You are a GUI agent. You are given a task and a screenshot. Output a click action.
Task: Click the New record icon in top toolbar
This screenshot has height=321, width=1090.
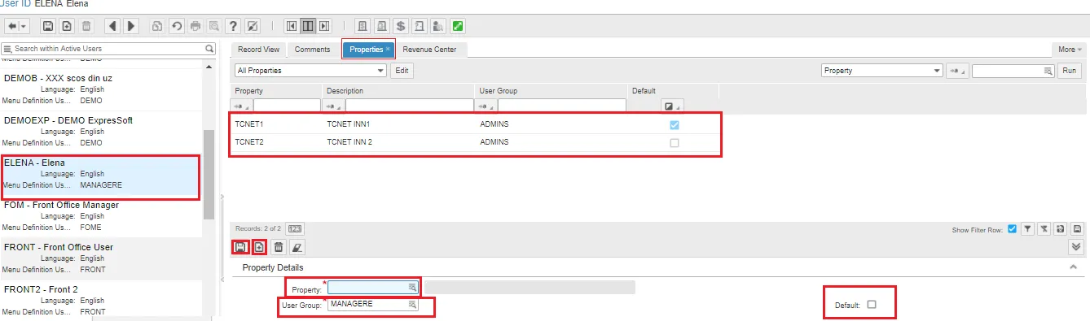pyautogui.click(x=67, y=26)
